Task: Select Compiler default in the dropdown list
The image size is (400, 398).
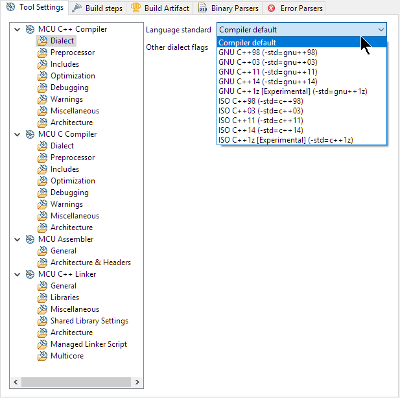Action: click(x=302, y=42)
